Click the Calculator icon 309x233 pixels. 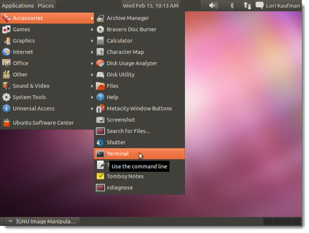[100, 41]
